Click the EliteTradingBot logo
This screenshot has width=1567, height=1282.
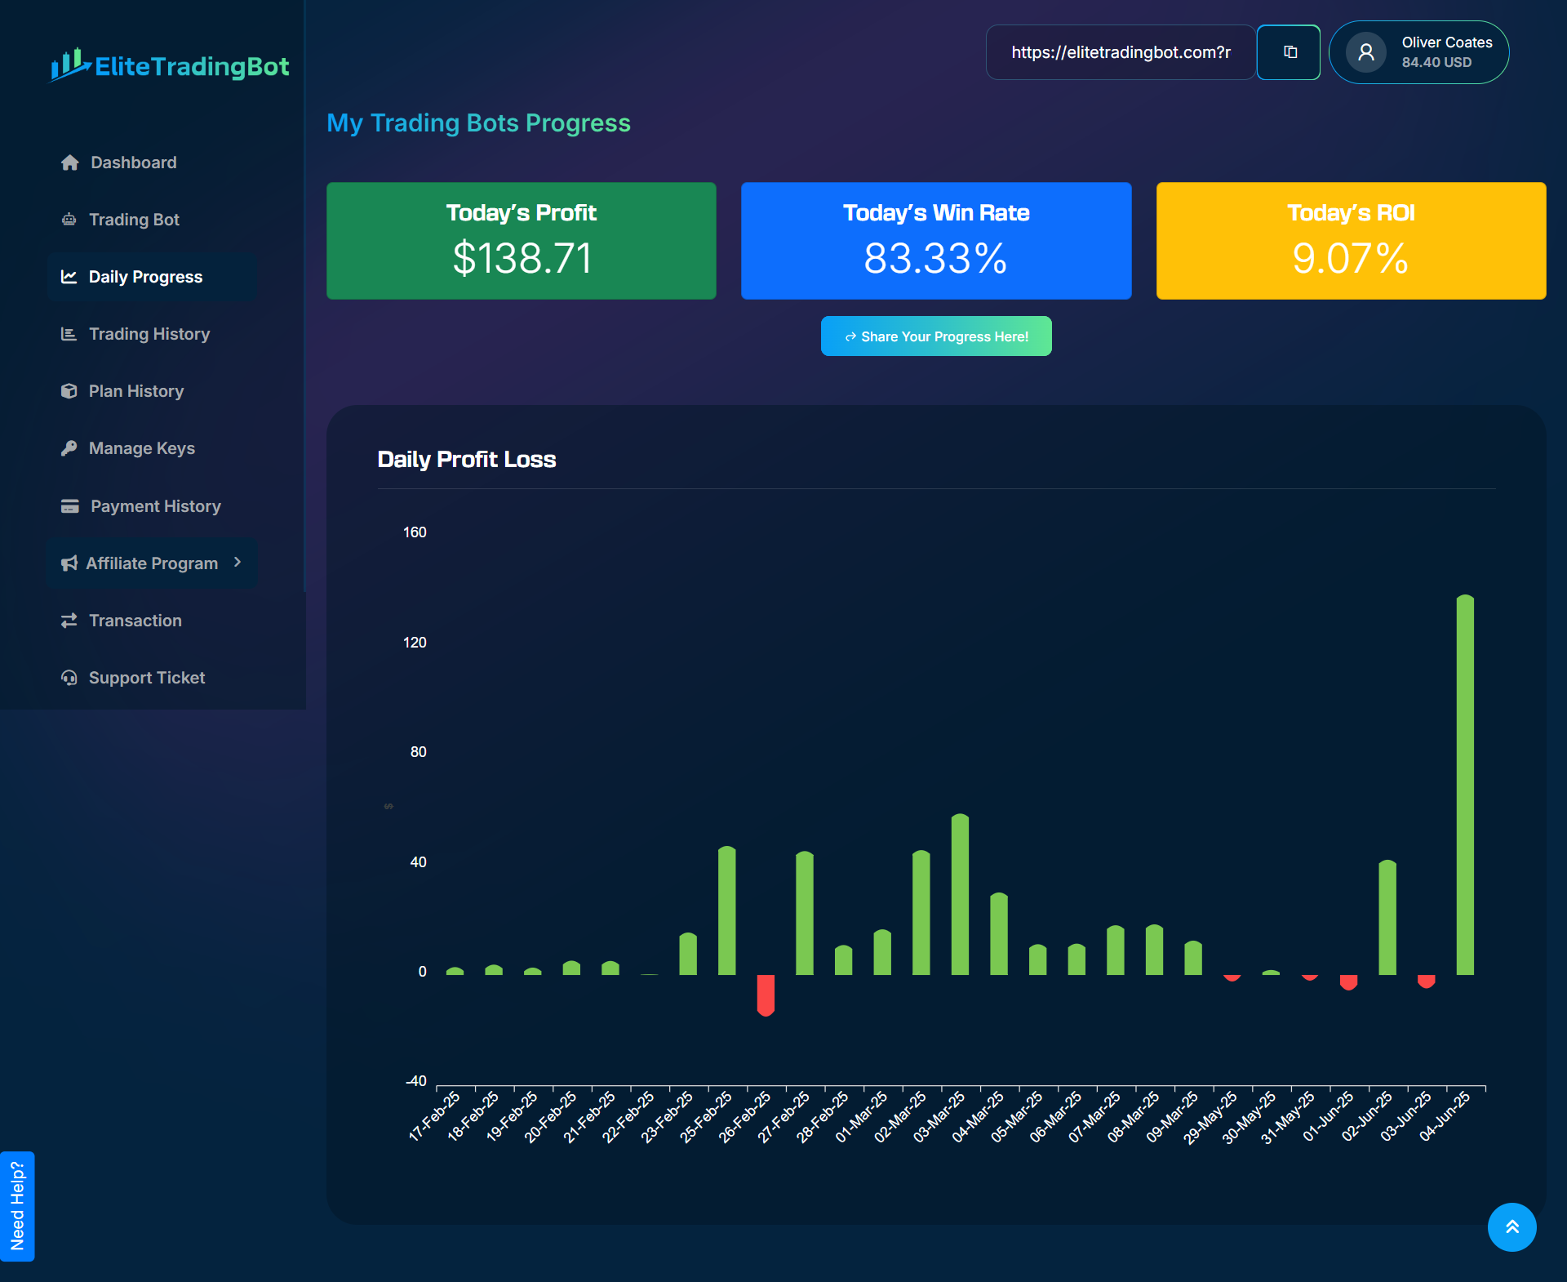(170, 65)
